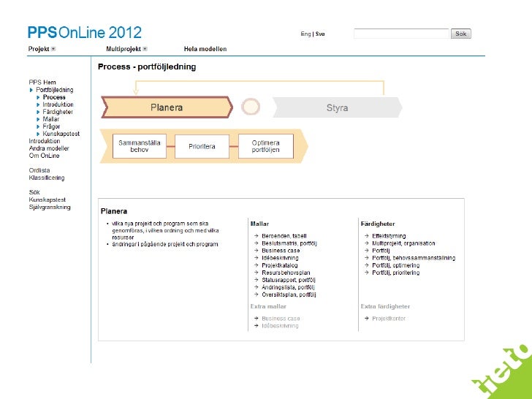Open Färdigheter in sidebar tree
The width and height of the screenshot is (532, 399).
click(58, 112)
